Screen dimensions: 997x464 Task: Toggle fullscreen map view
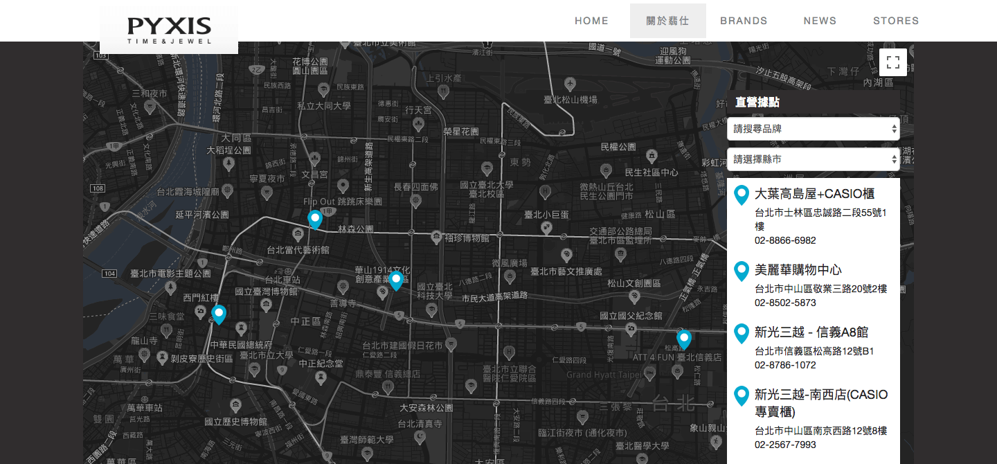pyautogui.click(x=892, y=62)
